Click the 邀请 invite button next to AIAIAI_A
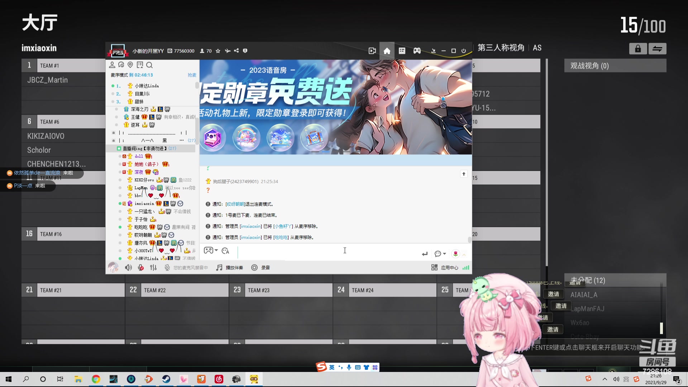Screen dimensions: 688x387 point(553,294)
